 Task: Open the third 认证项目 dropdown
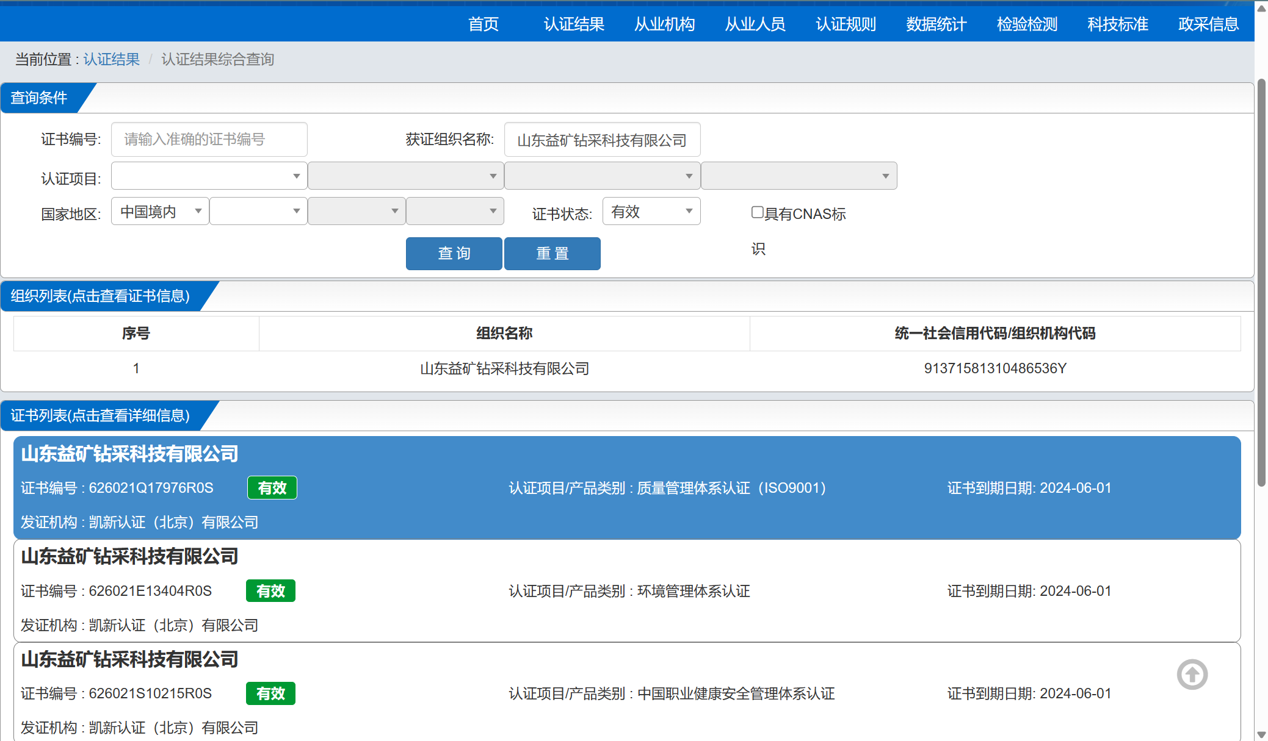click(602, 176)
